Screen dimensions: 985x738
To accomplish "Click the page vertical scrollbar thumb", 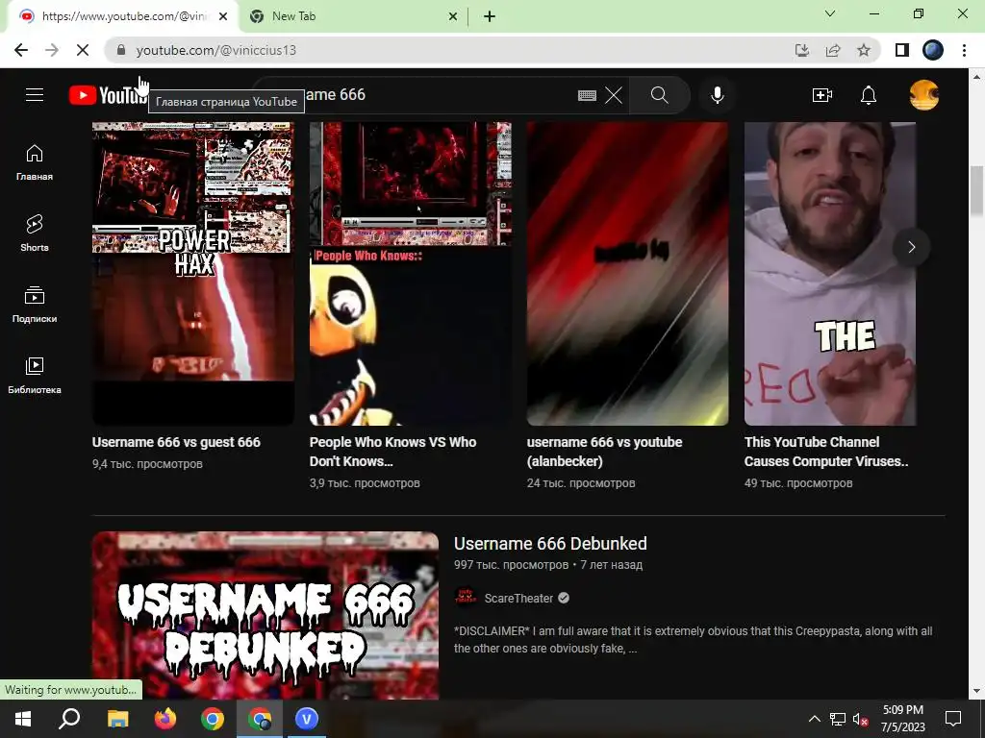I will [976, 191].
